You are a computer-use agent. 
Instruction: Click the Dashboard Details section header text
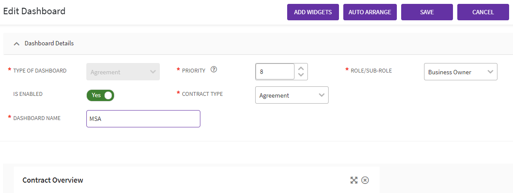click(49, 44)
